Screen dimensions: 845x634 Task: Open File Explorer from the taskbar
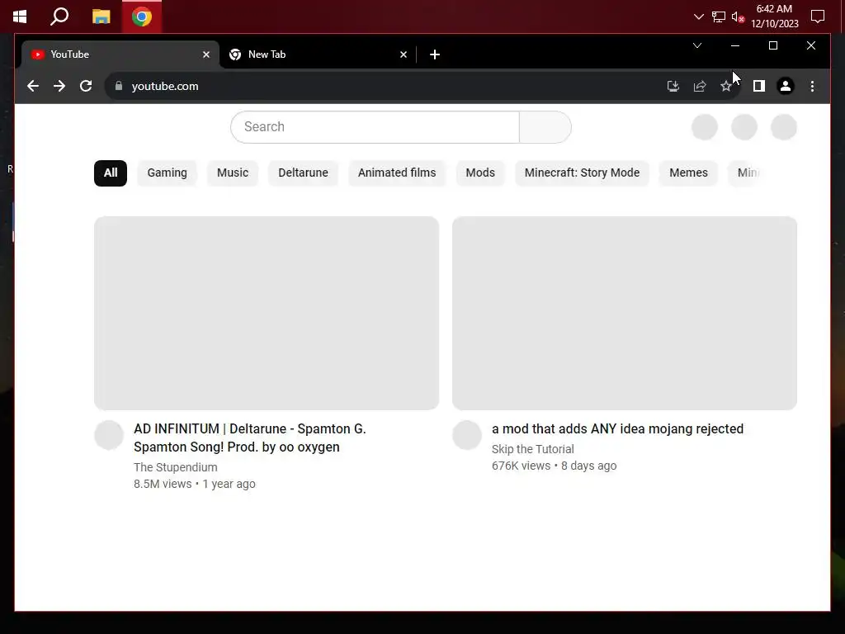pyautogui.click(x=101, y=17)
